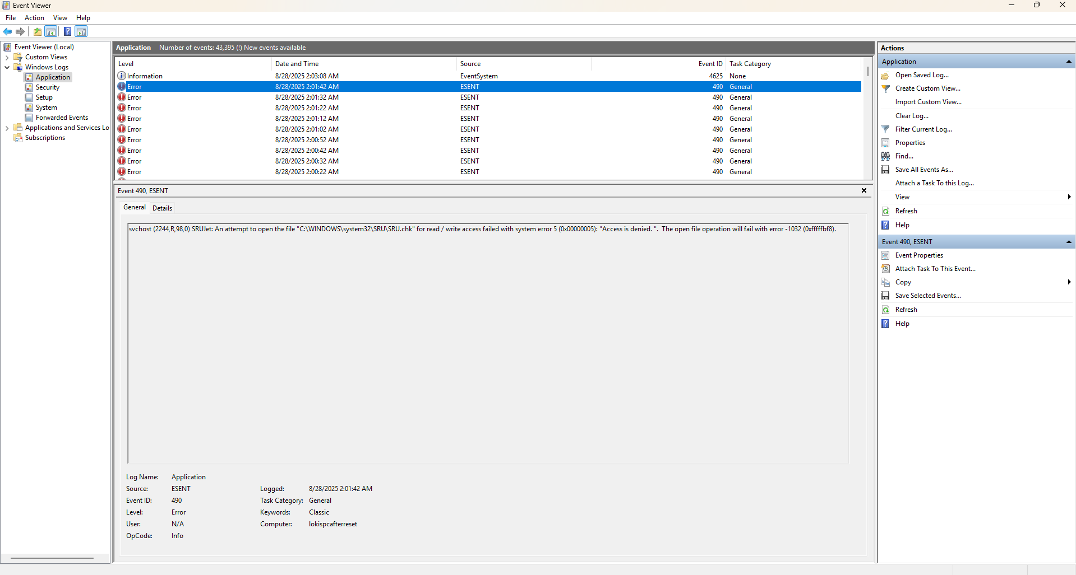The image size is (1076, 575).
Task: Collapse the Application section in Actions
Action: coord(1069,62)
